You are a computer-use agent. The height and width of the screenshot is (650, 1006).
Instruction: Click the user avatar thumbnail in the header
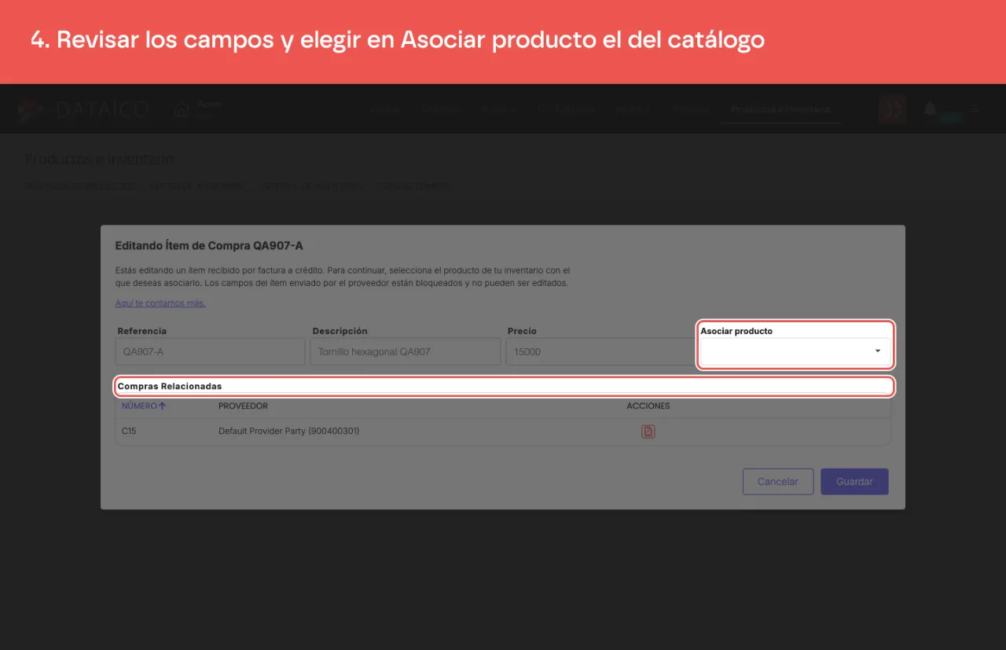point(893,109)
